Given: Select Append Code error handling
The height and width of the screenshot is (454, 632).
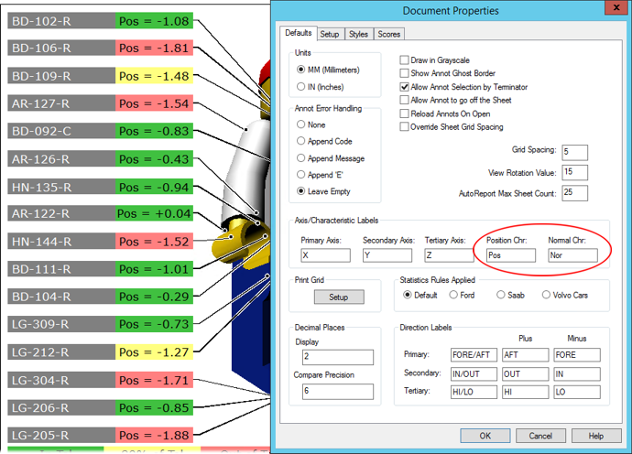Looking at the screenshot, I should (x=301, y=141).
